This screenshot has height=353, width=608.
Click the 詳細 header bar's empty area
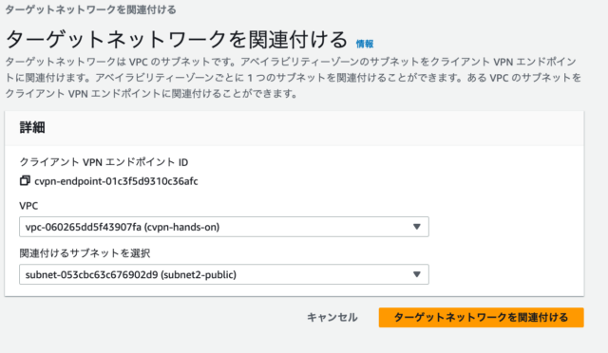pos(311,128)
